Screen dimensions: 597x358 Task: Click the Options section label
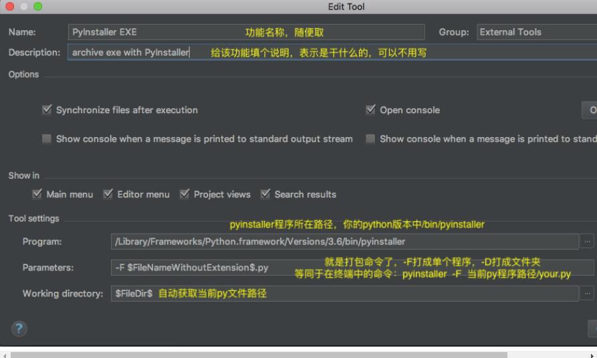coord(23,74)
